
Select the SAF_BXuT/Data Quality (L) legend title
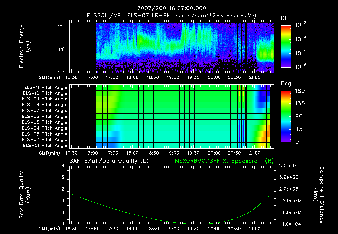point(109,161)
